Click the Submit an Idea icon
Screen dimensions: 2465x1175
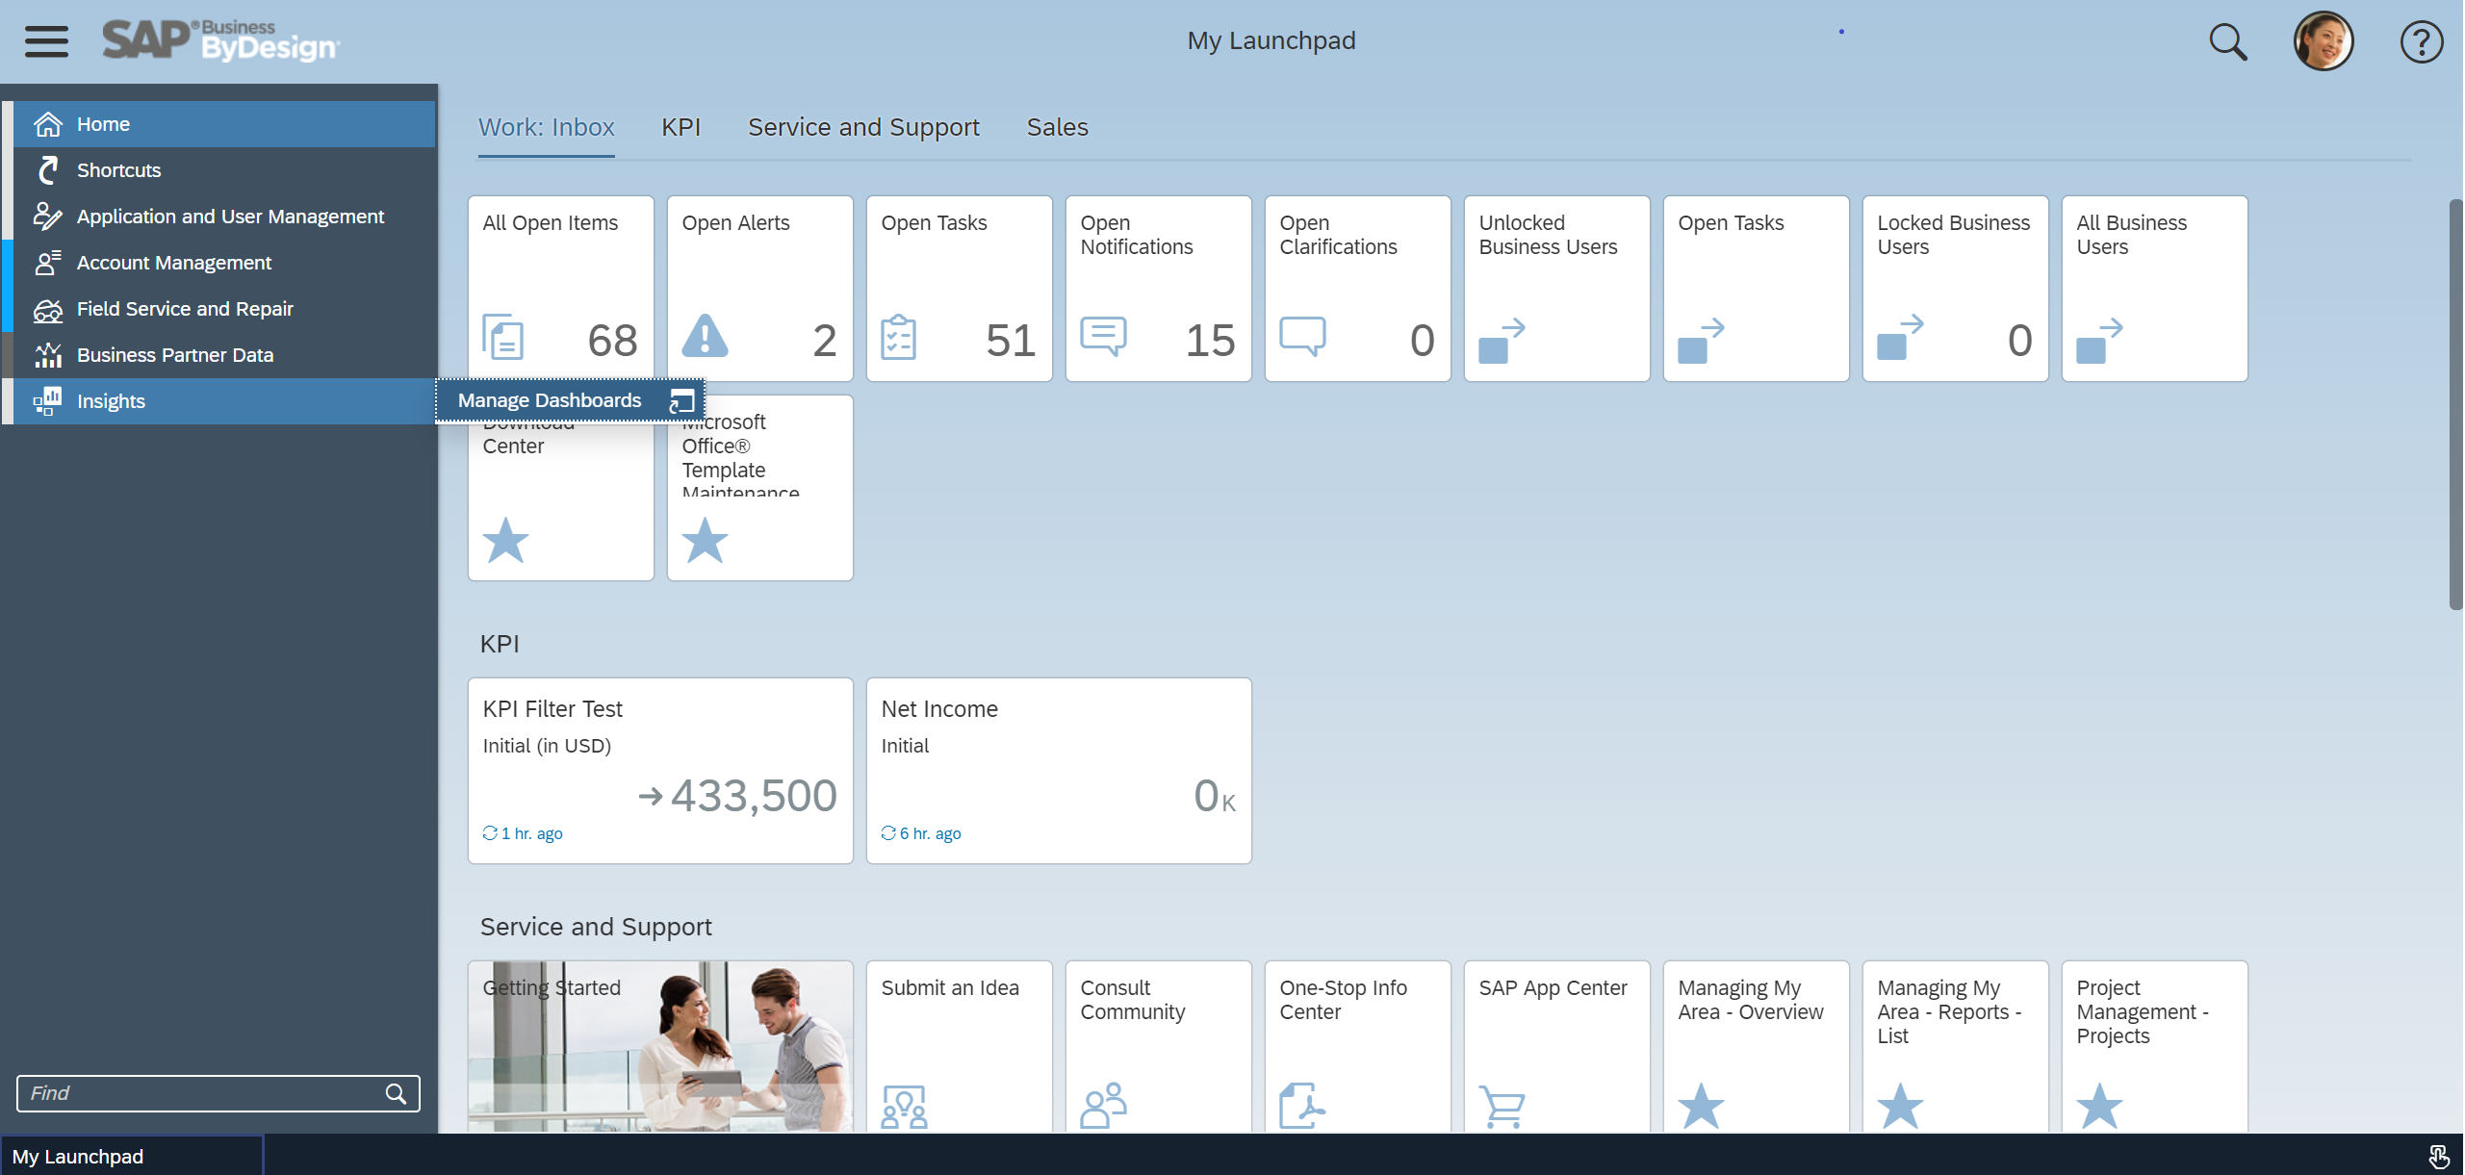(x=904, y=1107)
